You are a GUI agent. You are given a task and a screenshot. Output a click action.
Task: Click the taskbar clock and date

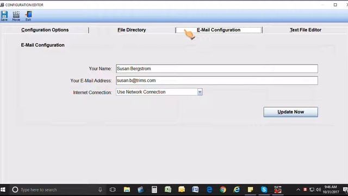click(x=331, y=189)
